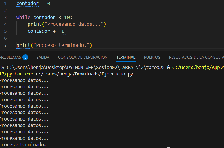224x148 pixels.
Task: Select line number 3 in the gutter
Action: [5, 17]
